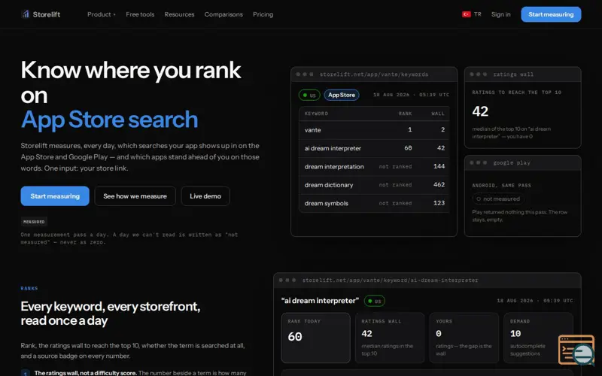Click the Yours 0 stat card

click(x=464, y=338)
